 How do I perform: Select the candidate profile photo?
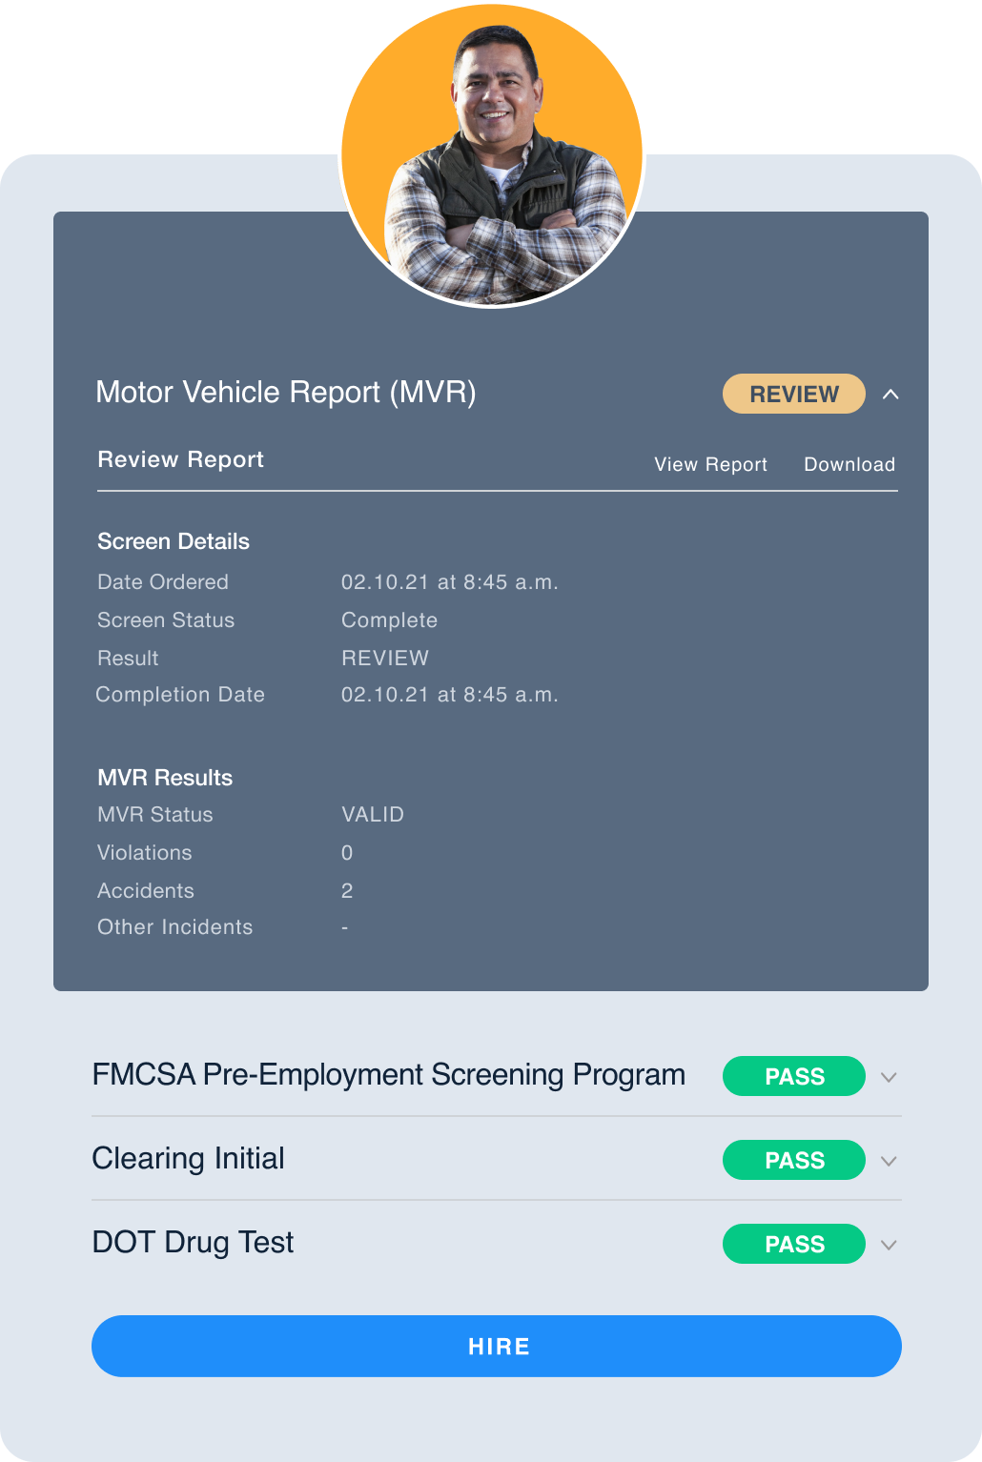[x=492, y=154]
